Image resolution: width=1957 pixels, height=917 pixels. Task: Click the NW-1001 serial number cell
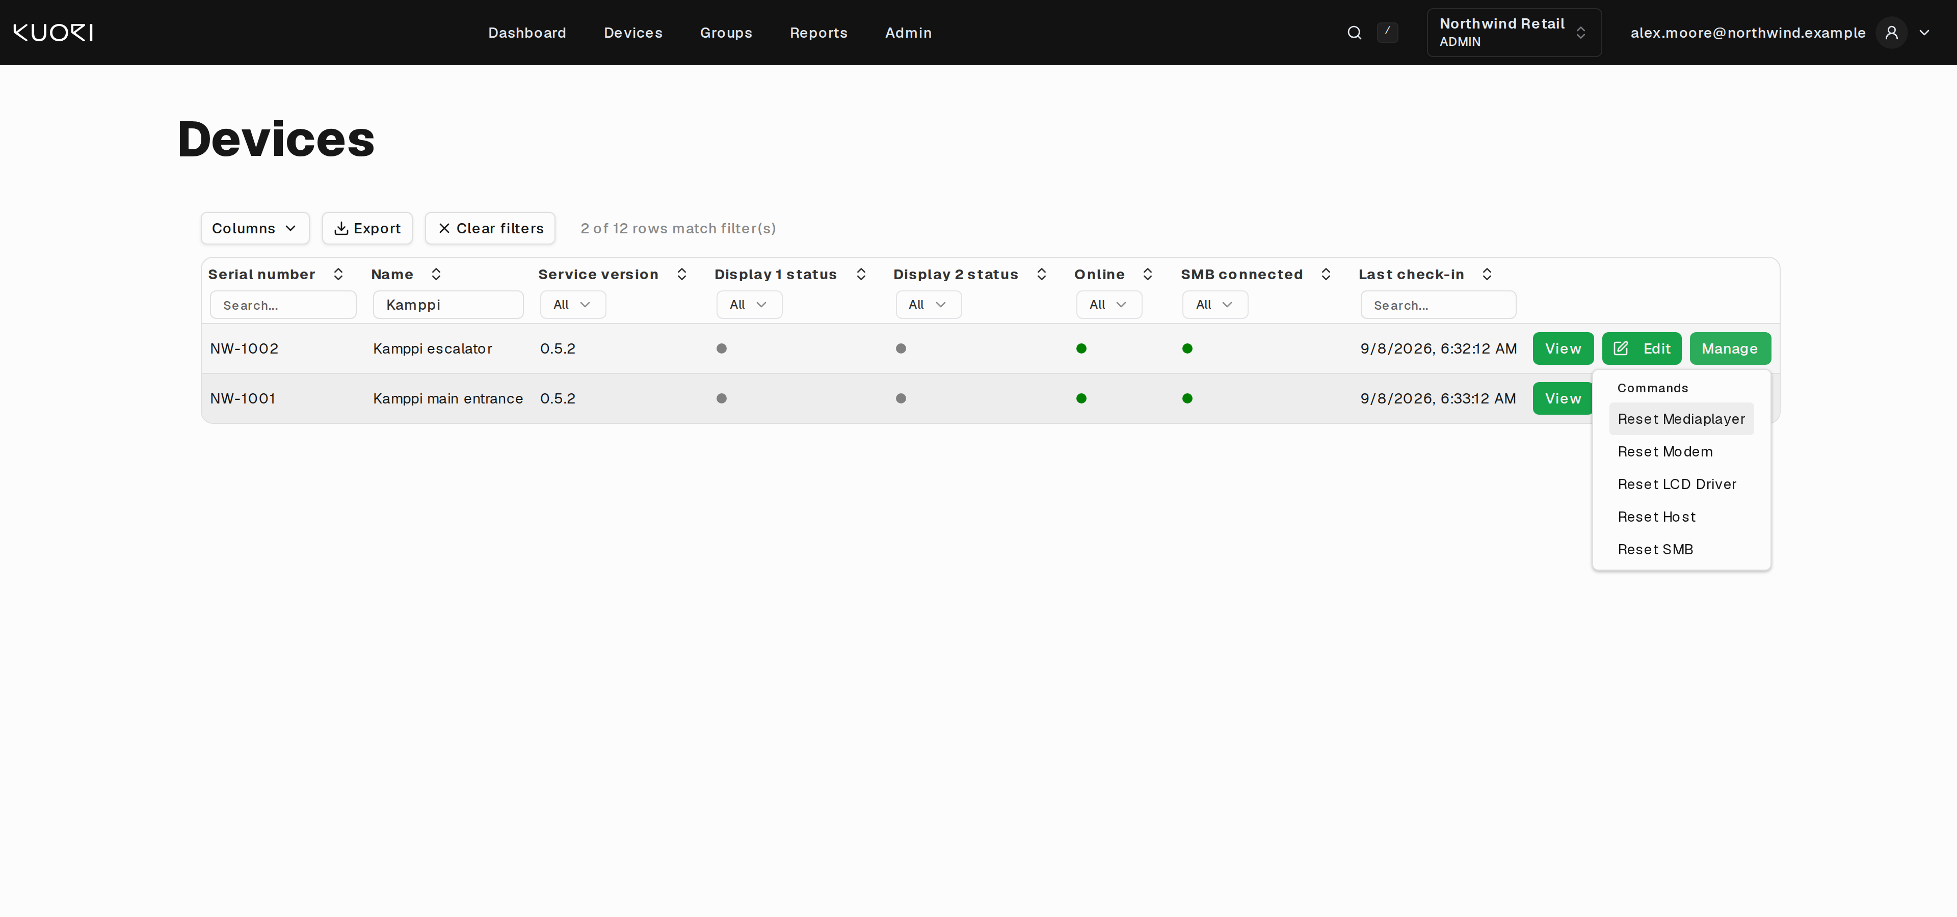coord(243,398)
